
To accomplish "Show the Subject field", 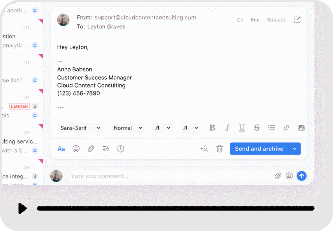I will tap(276, 20).
